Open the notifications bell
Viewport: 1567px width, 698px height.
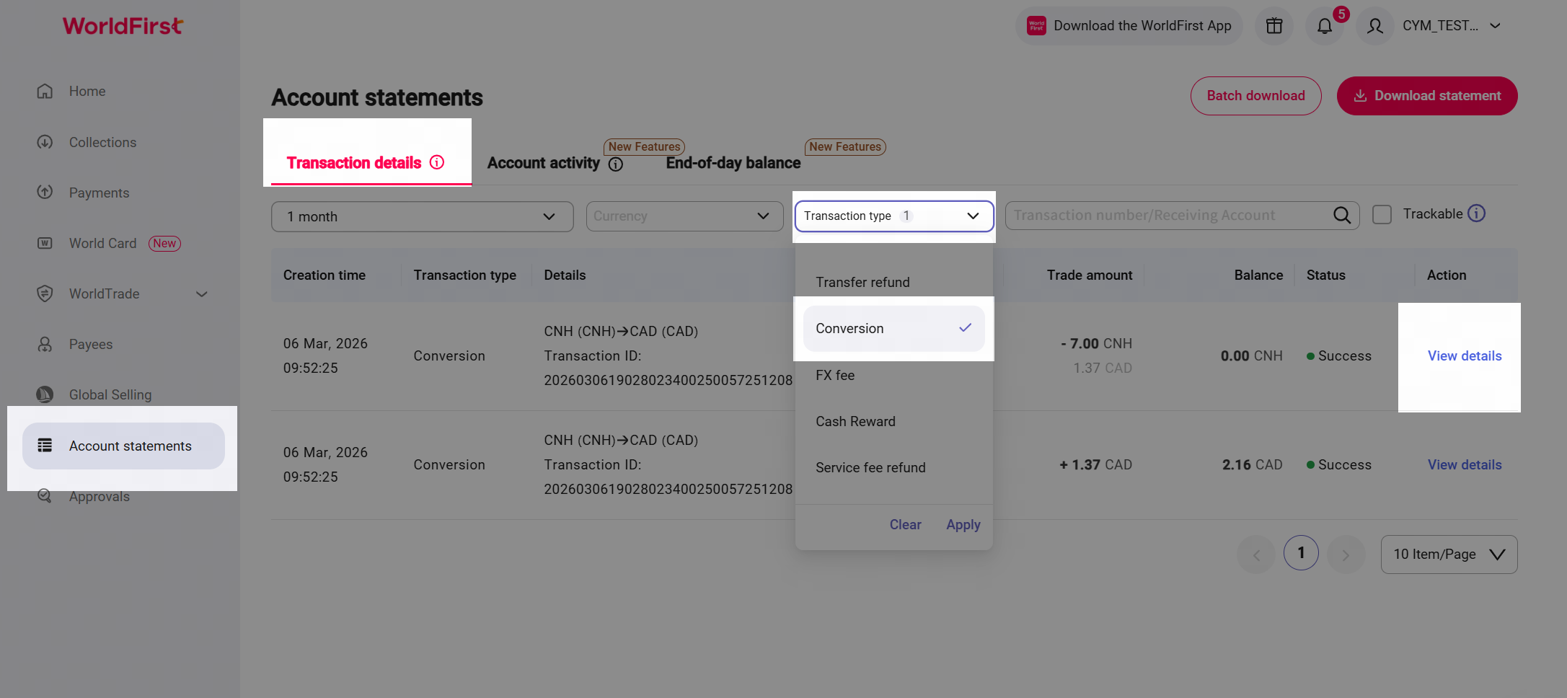click(x=1325, y=26)
